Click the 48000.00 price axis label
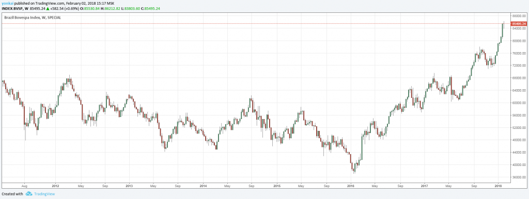This screenshot has height=199, width=529. (x=519, y=140)
